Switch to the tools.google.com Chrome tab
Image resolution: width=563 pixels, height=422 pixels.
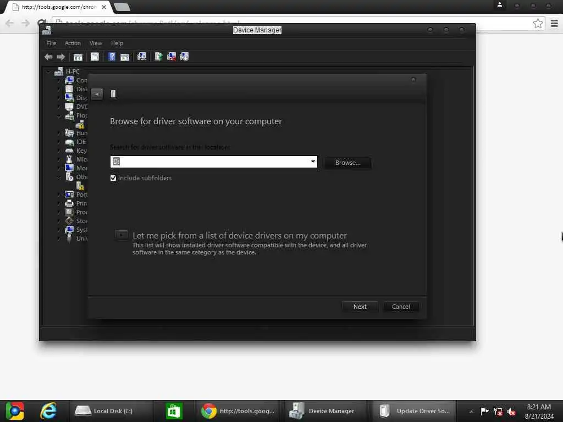tap(57, 7)
